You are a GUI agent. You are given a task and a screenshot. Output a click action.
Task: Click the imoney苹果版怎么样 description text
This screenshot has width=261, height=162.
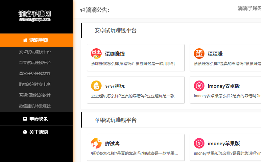pos(227,153)
